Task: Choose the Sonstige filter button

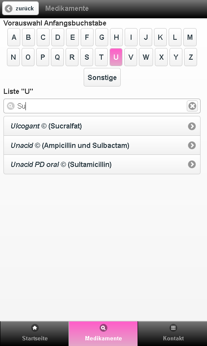Action: point(102,77)
